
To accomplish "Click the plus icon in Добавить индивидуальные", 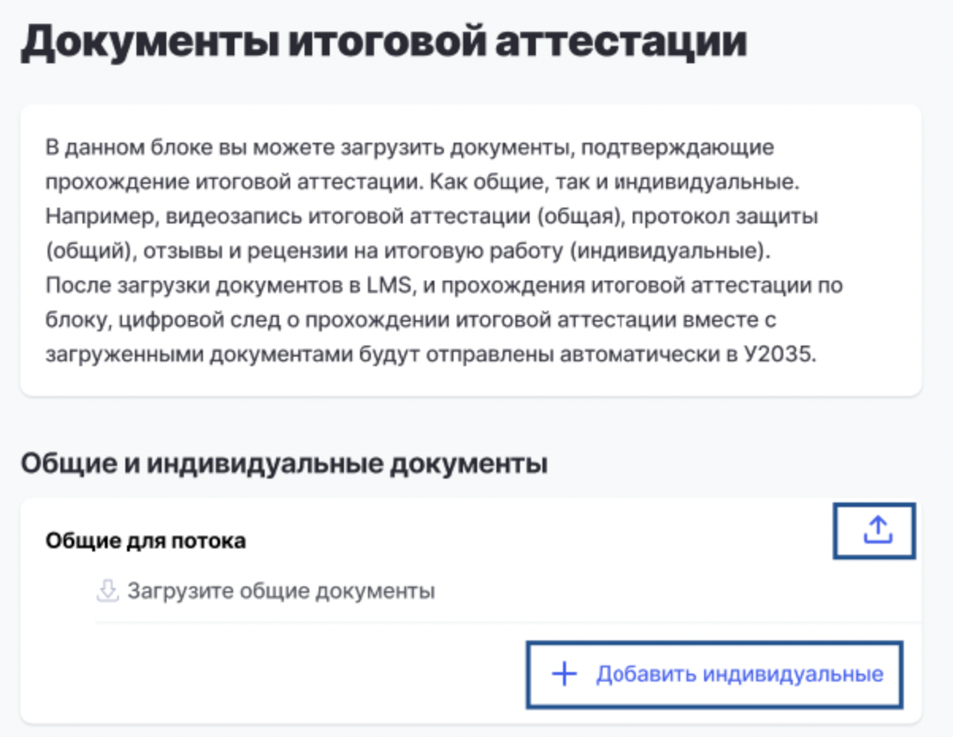I will tap(564, 674).
